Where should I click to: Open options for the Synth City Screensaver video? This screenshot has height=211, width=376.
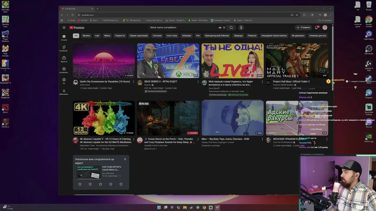(134, 82)
